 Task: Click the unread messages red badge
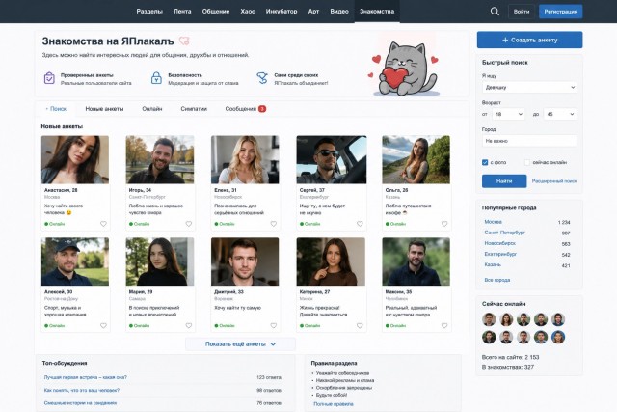[262, 109]
